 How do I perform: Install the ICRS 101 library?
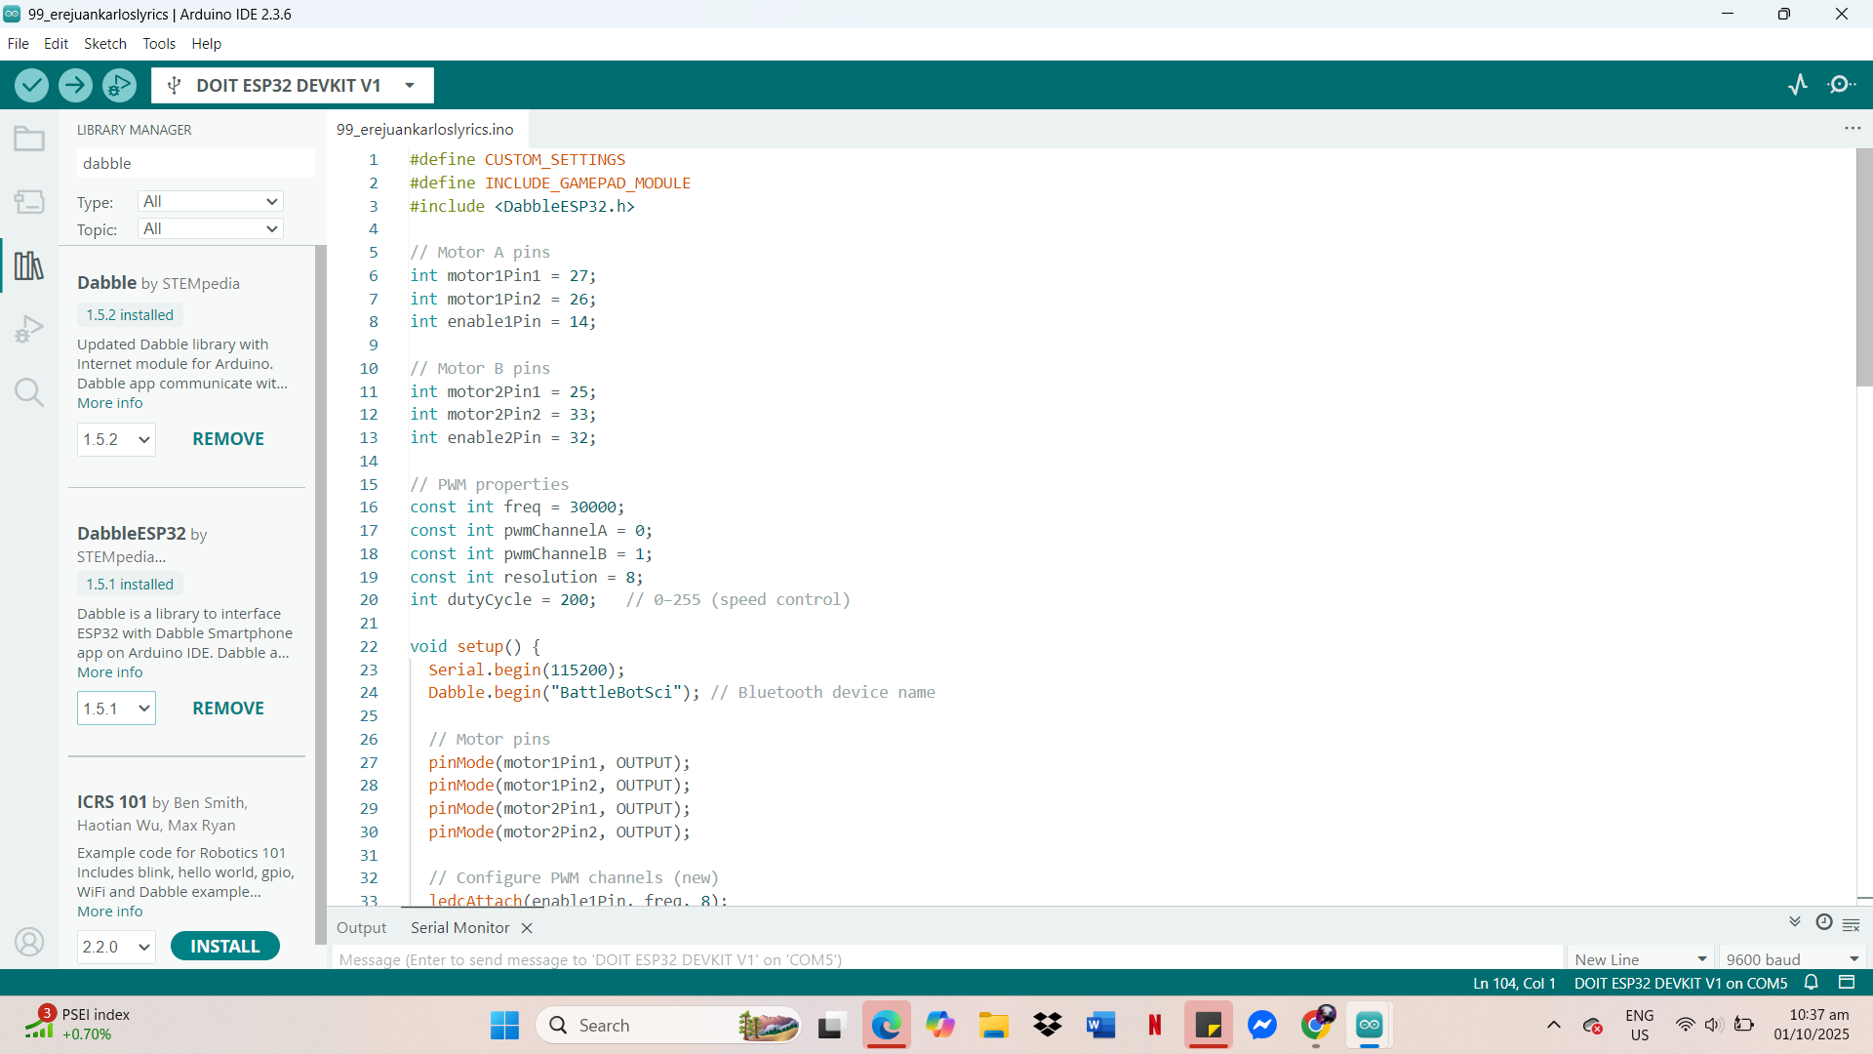click(224, 947)
